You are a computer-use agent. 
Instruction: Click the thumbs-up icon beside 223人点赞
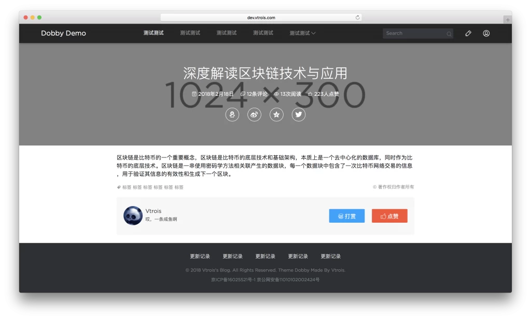(310, 94)
